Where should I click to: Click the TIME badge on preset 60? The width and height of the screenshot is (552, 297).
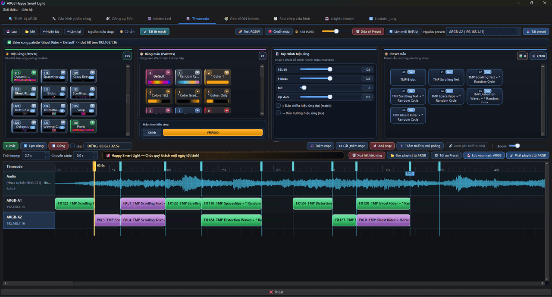[x=411, y=72]
